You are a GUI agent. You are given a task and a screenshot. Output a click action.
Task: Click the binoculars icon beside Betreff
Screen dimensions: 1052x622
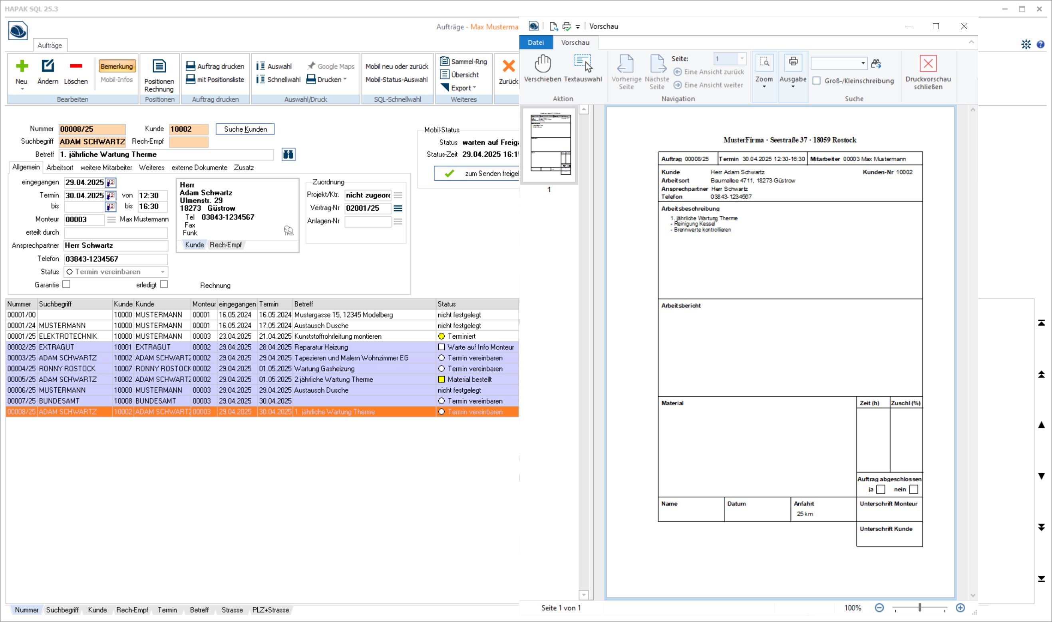pyautogui.click(x=288, y=154)
